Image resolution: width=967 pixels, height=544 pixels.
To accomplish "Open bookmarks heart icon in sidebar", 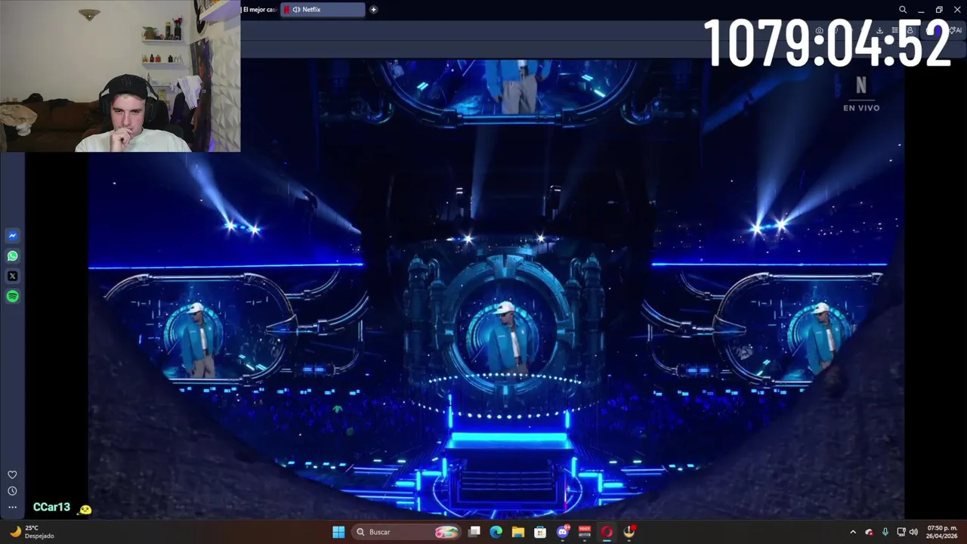I will coord(12,474).
